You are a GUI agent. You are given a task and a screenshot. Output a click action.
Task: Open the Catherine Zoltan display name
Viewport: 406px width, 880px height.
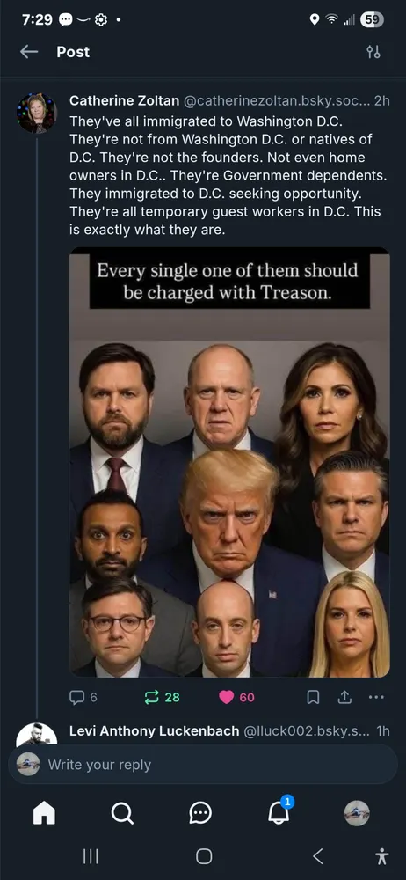click(x=124, y=101)
